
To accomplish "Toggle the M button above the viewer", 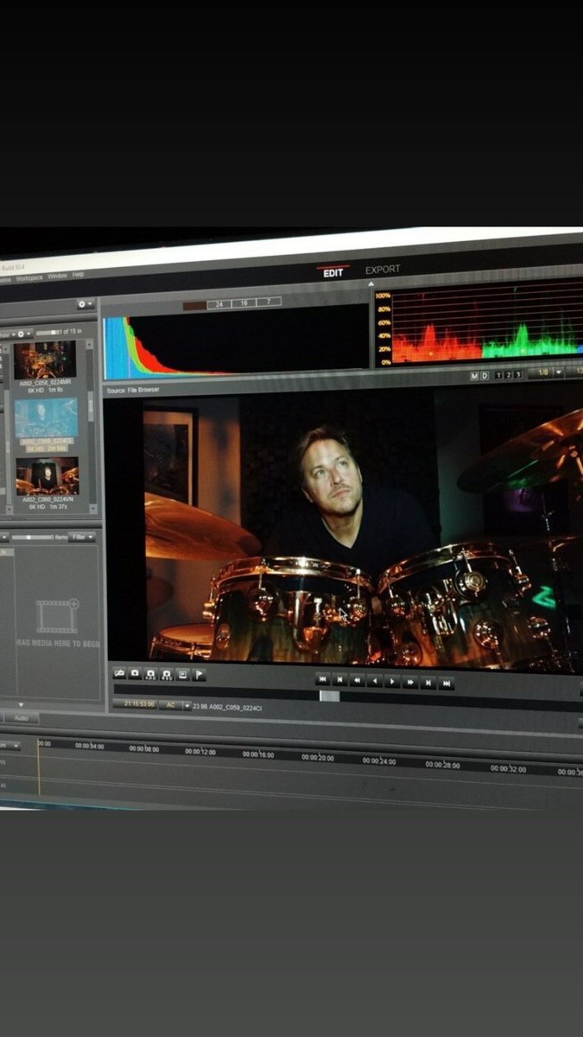I will tap(474, 377).
